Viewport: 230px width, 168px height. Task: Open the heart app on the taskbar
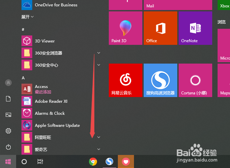[x=126, y=162]
